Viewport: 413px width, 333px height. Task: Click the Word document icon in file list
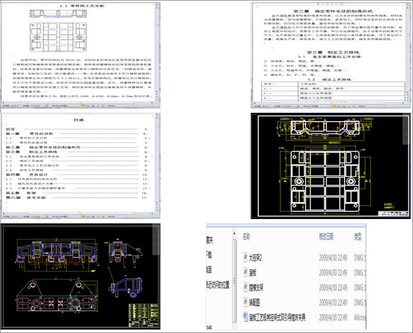(245, 317)
